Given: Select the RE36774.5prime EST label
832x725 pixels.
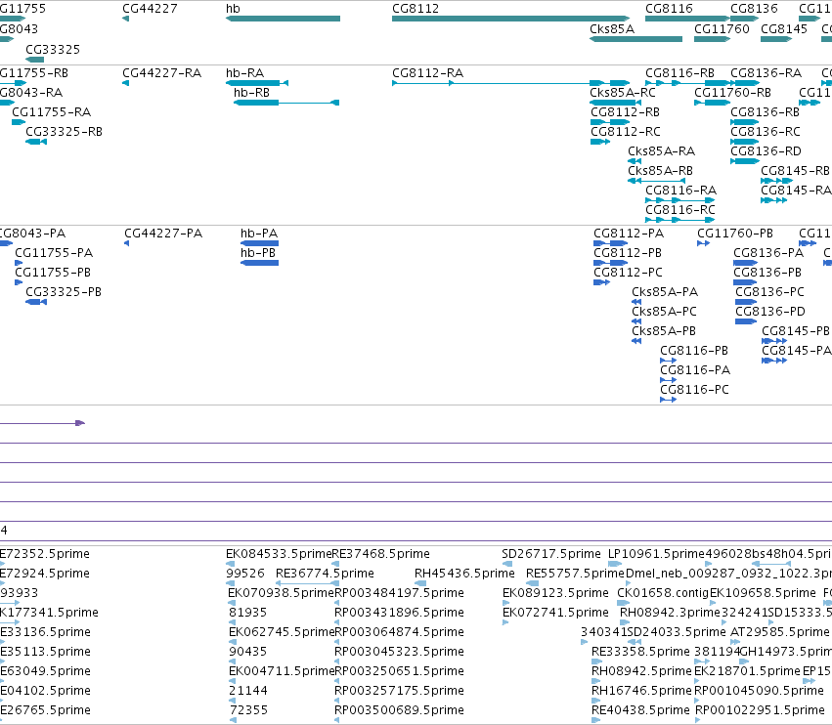Looking at the screenshot, I should [x=325, y=574].
